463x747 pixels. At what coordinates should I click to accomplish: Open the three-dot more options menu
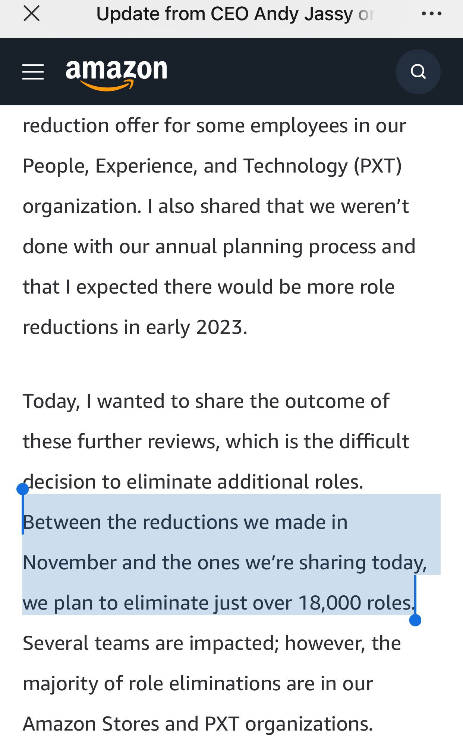(431, 14)
